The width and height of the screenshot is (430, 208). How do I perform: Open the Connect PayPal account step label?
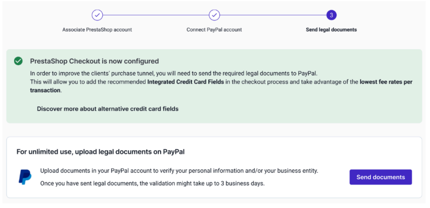coord(214,30)
